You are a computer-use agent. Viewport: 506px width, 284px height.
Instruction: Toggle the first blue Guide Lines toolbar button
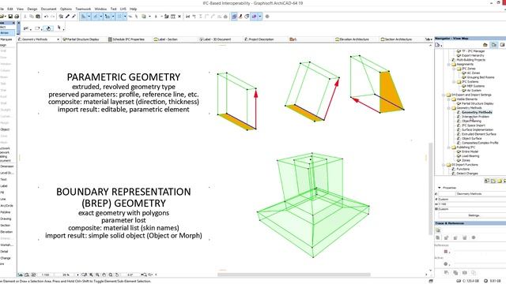pos(84,17)
